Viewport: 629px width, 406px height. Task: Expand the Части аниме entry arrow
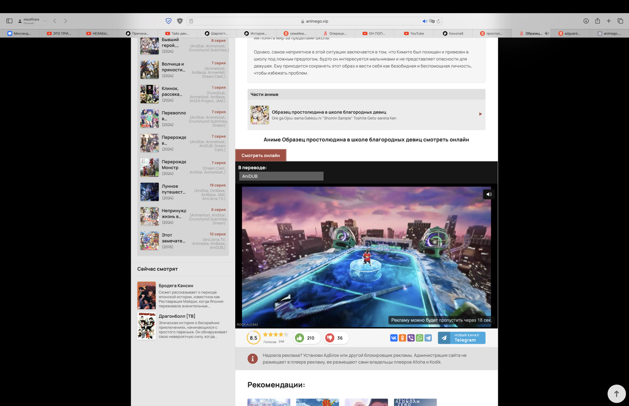(481, 114)
